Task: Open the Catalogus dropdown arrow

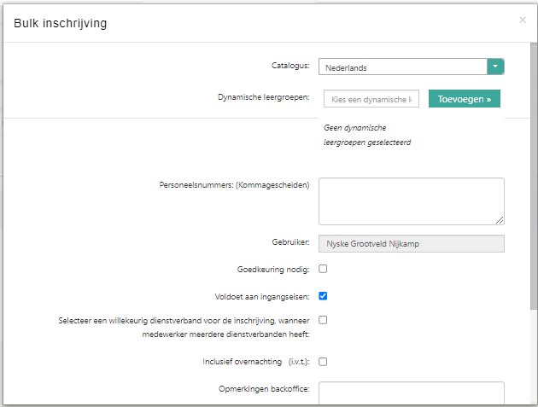Action: [495, 67]
